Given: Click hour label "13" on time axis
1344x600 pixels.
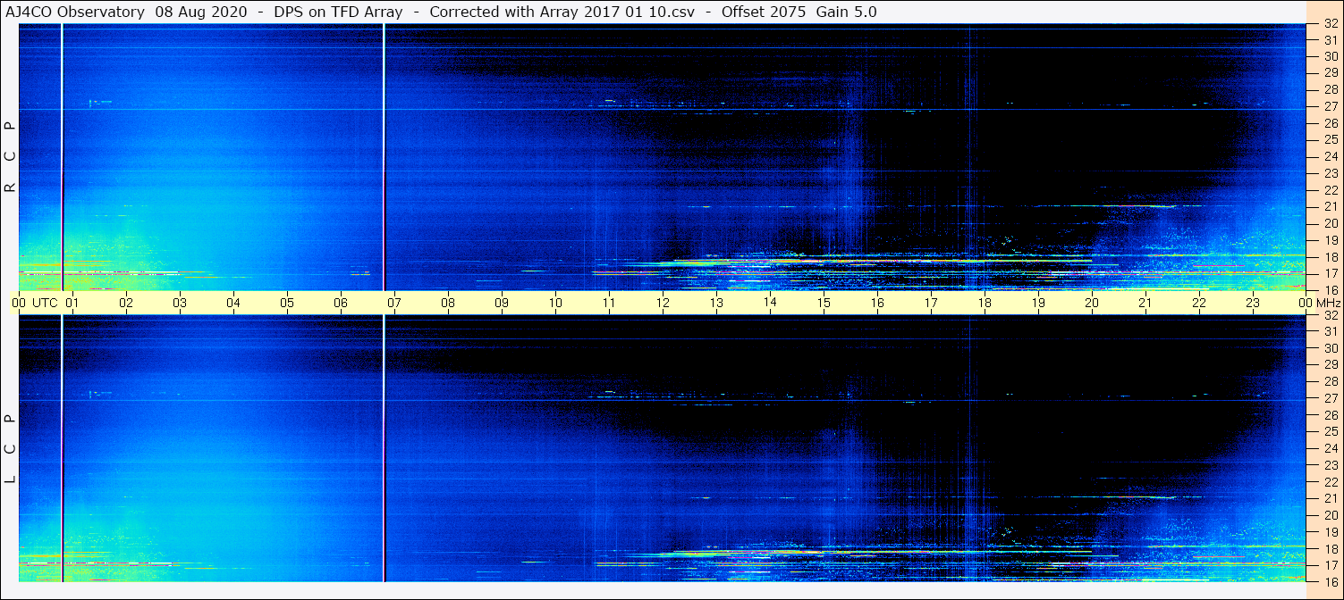Looking at the screenshot, I should (x=717, y=303).
